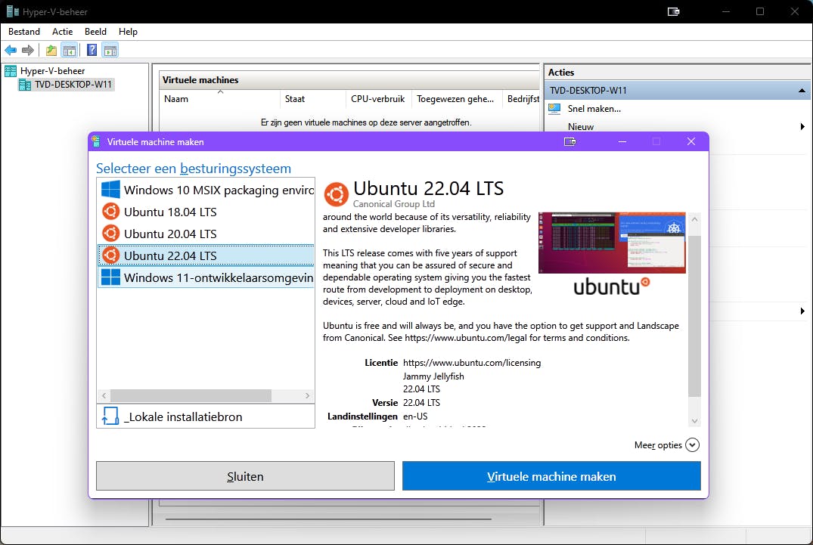Expand the lower right-pointing arrow in Acties pane
Image resolution: width=813 pixels, height=545 pixels.
coord(802,311)
